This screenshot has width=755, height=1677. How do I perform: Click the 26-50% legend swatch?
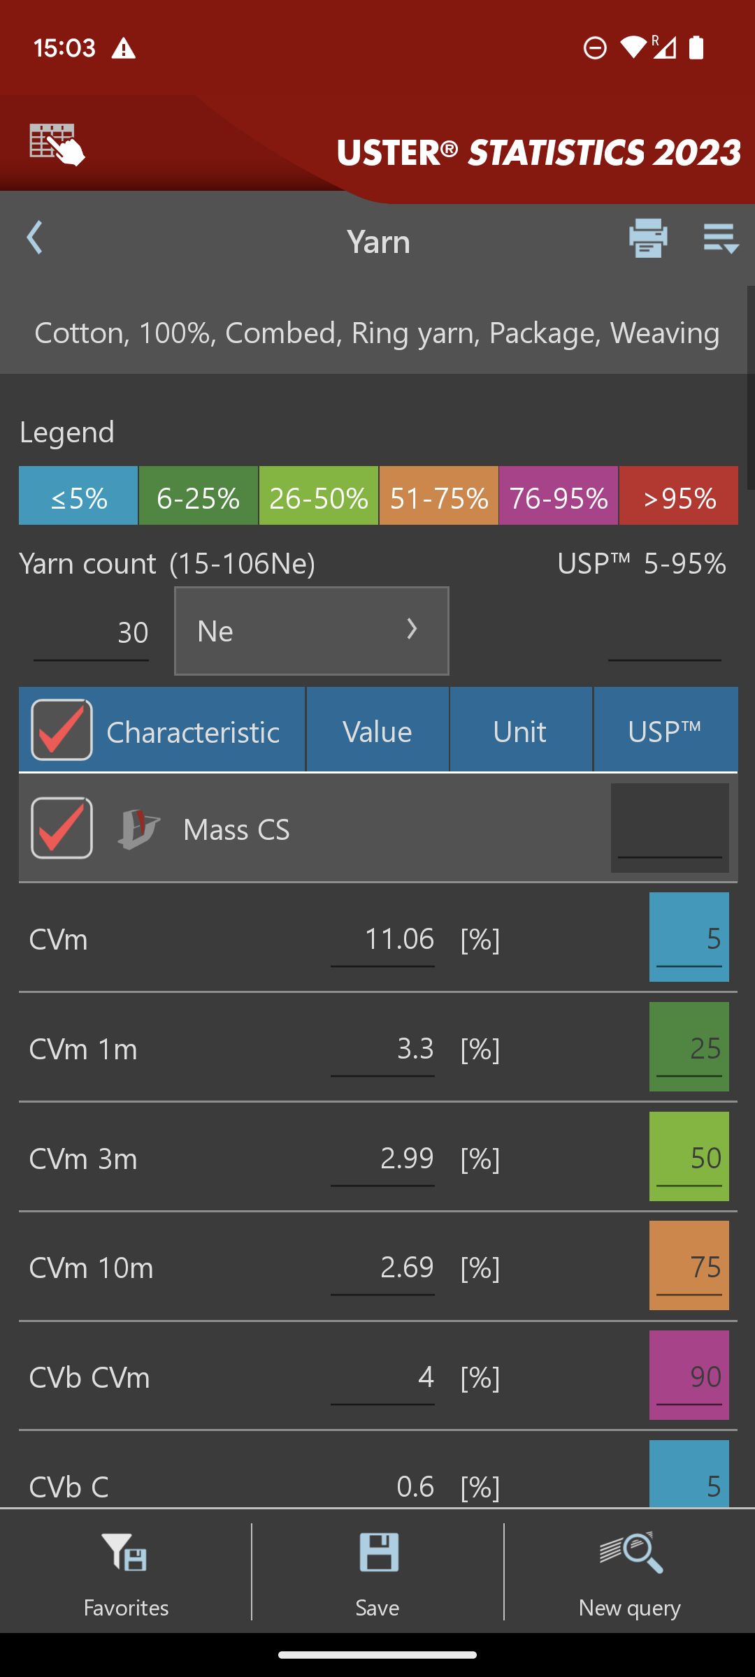coord(319,495)
